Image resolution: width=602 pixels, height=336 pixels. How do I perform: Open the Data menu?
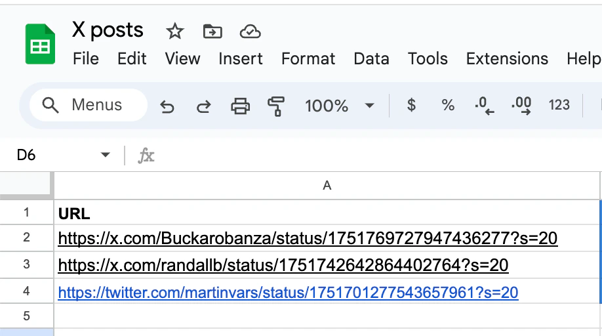tap(371, 59)
